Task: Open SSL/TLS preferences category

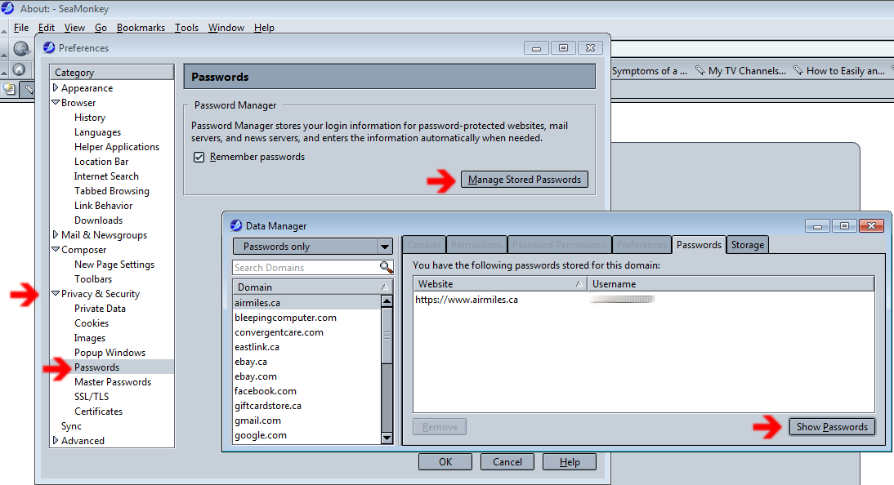Action: click(x=92, y=397)
